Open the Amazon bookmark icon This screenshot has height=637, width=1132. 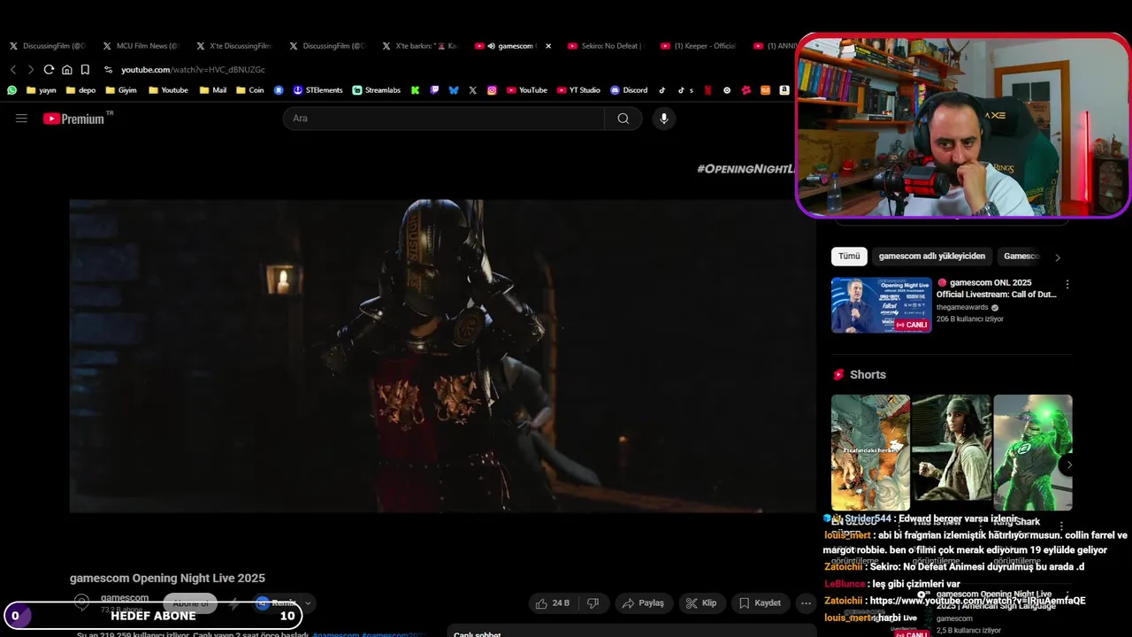784,90
